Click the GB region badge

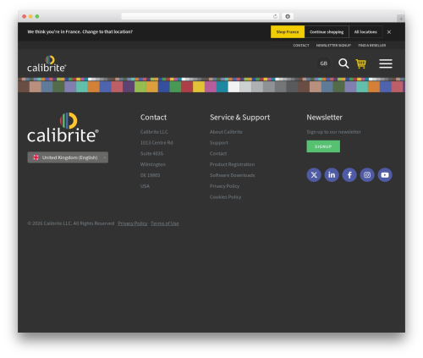(x=323, y=63)
